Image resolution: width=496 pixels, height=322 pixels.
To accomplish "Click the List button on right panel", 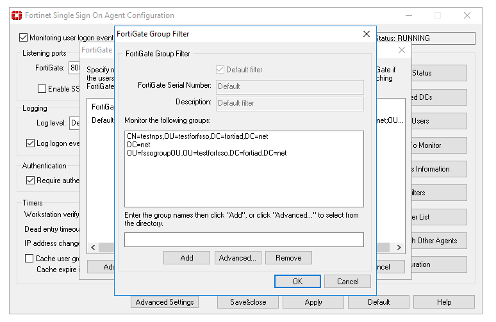I will pos(439,217).
